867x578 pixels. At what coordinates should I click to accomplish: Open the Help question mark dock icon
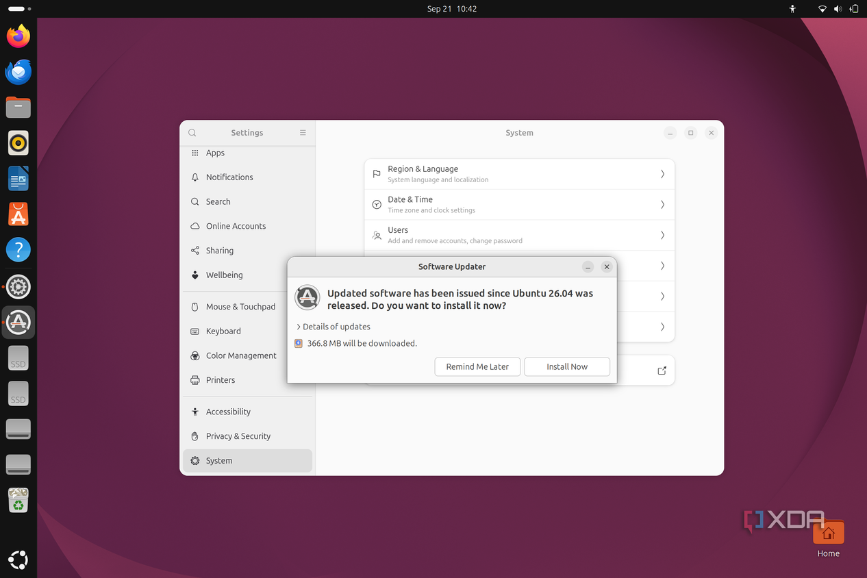point(18,250)
